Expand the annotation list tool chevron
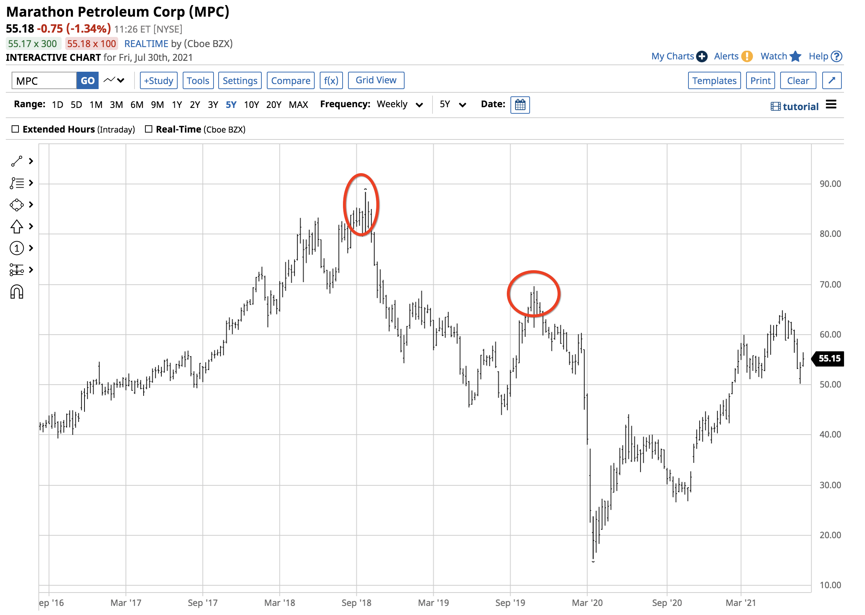The height and width of the screenshot is (615, 865). [31, 183]
